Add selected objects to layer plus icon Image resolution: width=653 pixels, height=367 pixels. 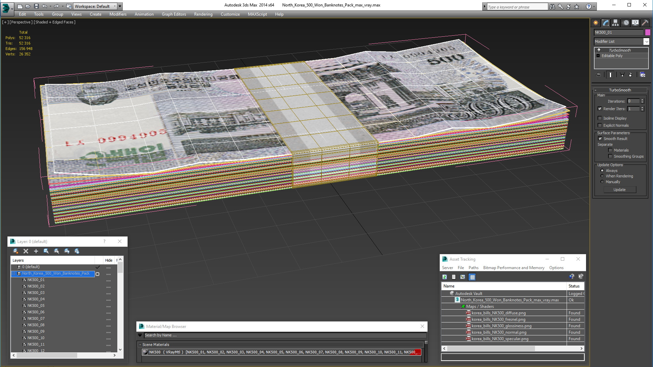click(x=36, y=251)
